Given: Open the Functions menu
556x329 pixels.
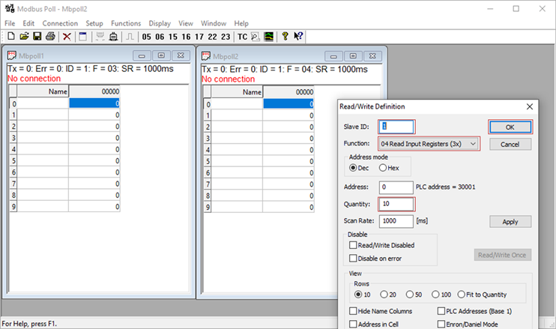Looking at the screenshot, I should point(126,23).
